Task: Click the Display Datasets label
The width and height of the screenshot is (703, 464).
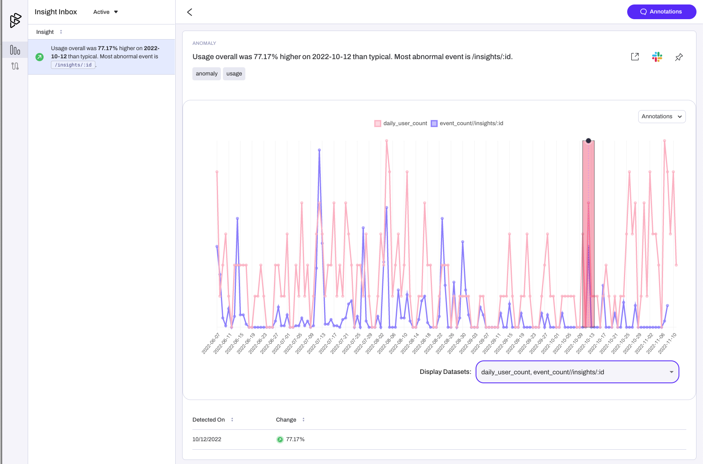Action: tap(445, 372)
